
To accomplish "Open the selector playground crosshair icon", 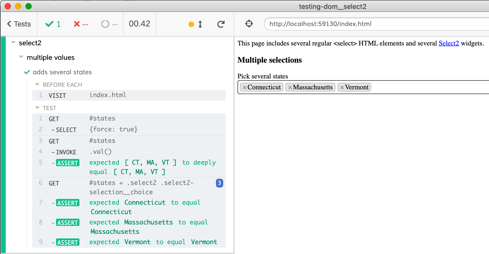I will (x=249, y=24).
